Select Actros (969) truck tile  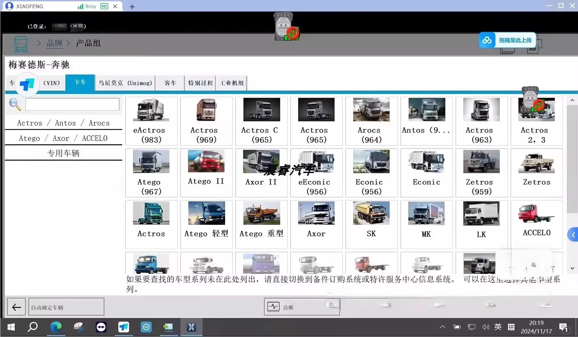pyautogui.click(x=206, y=121)
